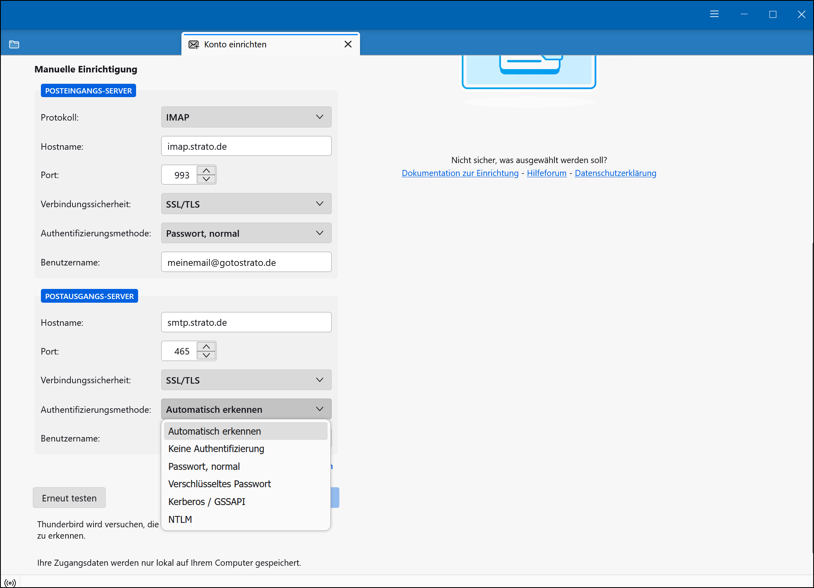Click the Erneut testen button
This screenshot has height=588, width=814.
[69, 498]
